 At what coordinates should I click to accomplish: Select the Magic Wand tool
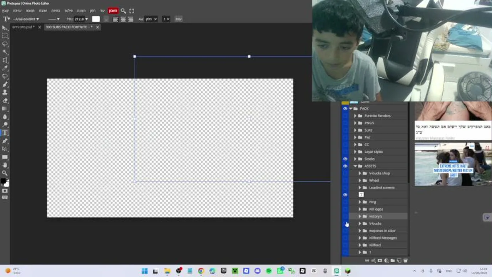point(5,52)
